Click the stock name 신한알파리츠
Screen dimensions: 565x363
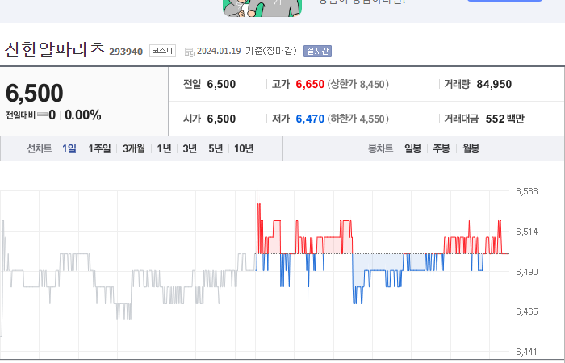pyautogui.click(x=55, y=50)
